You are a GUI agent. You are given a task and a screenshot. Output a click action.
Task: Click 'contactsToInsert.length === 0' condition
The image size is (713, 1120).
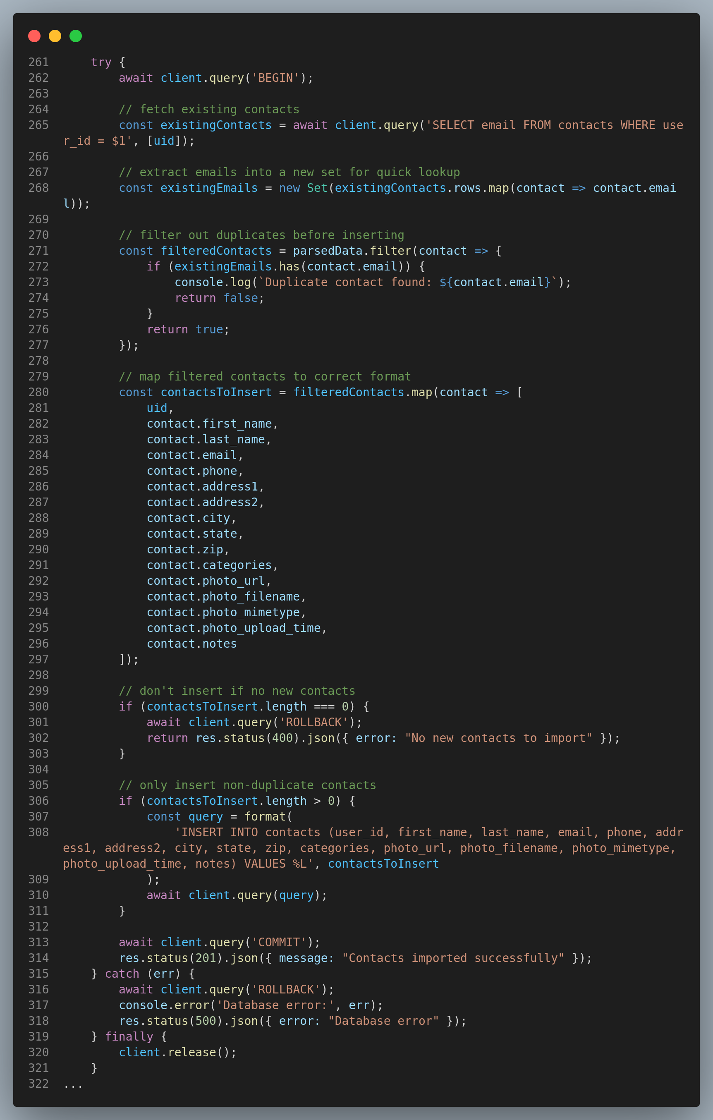click(247, 707)
